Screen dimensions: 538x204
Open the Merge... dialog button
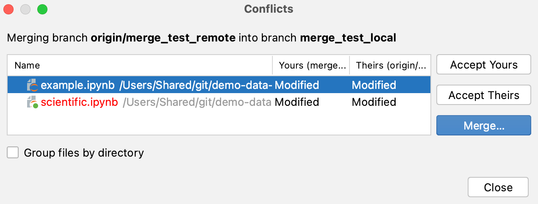coord(483,126)
